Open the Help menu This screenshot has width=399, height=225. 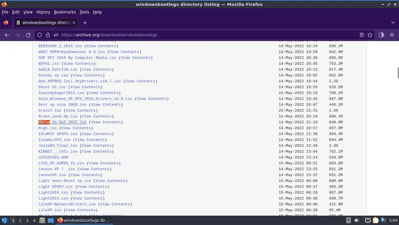click(x=97, y=12)
